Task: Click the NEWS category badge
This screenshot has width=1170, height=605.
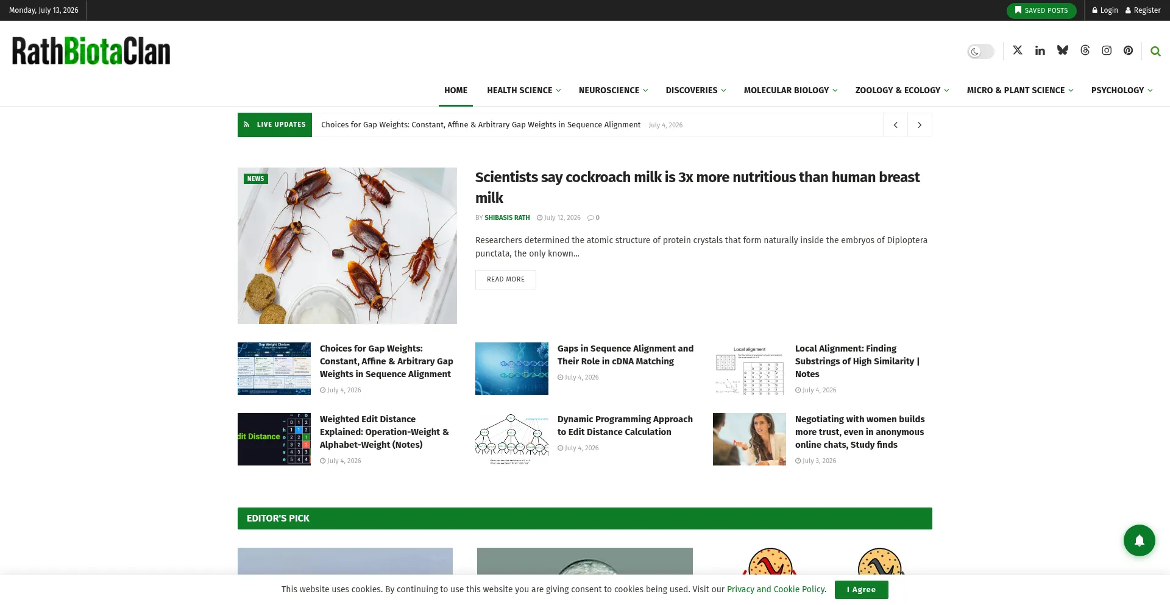Action: 256,179
